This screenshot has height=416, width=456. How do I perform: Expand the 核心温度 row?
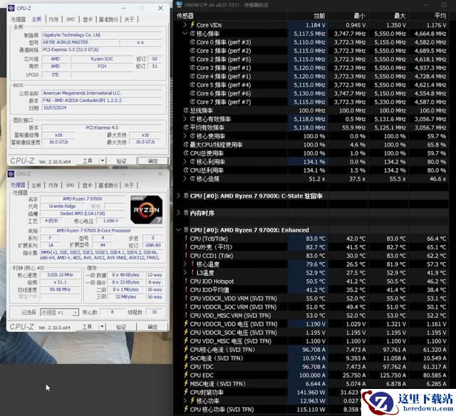[x=185, y=264]
